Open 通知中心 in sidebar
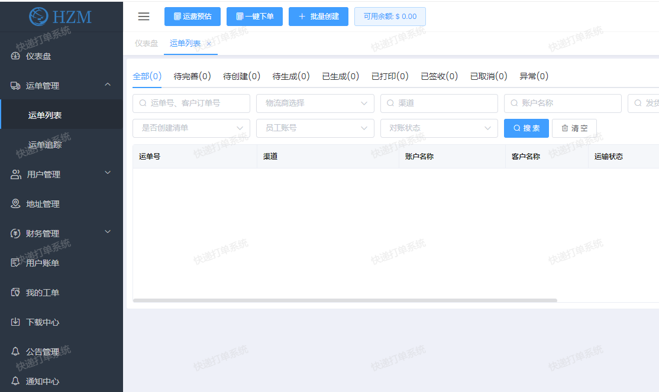The width and height of the screenshot is (659, 392). 43,381
